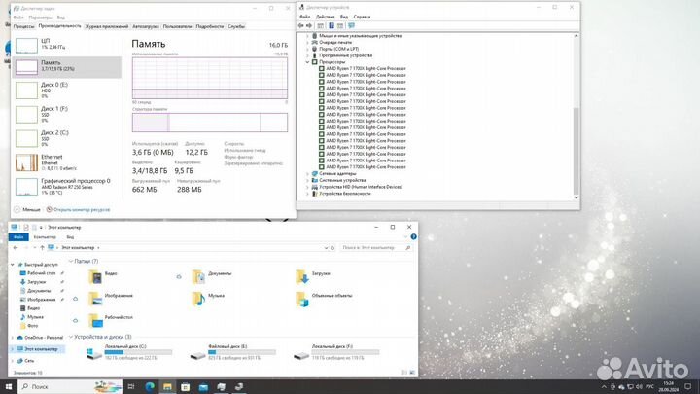Open Task View on the taskbar

(x=131, y=386)
